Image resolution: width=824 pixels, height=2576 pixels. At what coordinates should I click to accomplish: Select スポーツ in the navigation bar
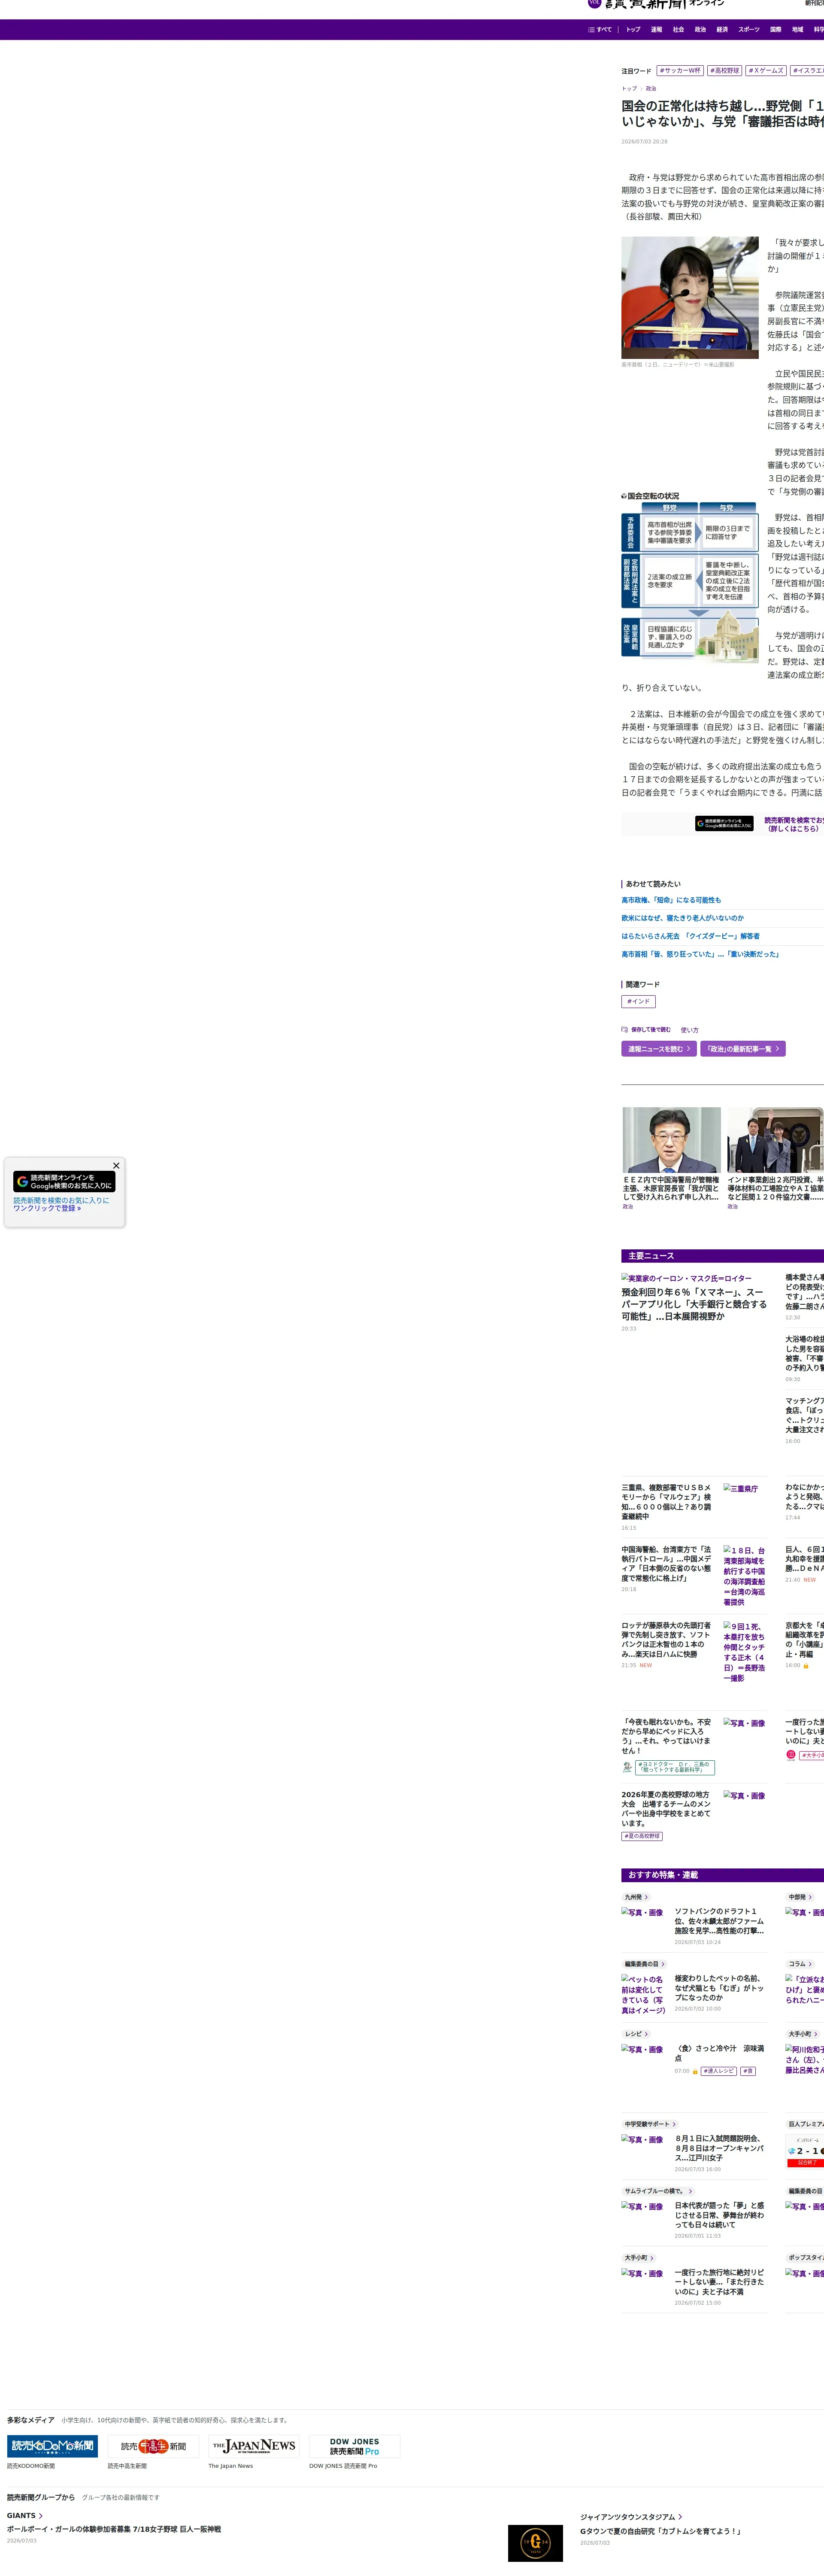[x=749, y=30]
